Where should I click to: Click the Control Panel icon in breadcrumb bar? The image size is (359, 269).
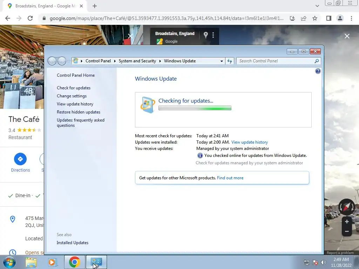(75, 61)
